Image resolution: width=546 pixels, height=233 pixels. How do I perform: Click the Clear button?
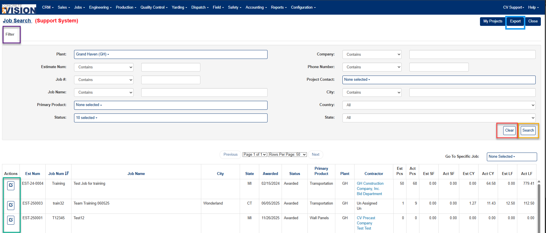point(509,130)
